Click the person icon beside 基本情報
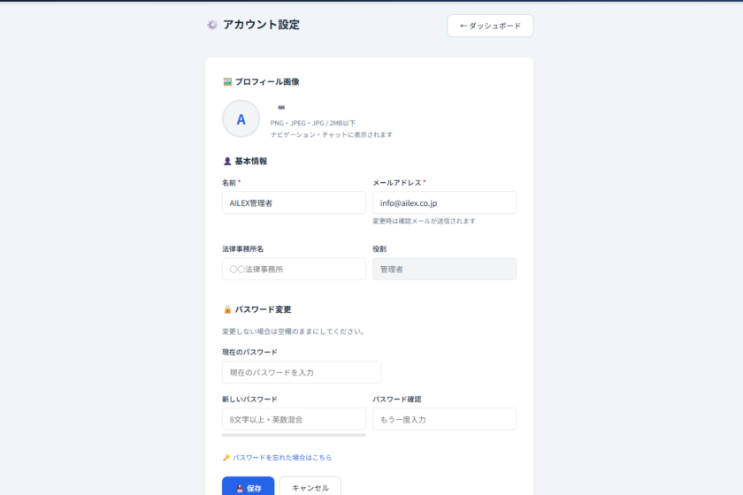Viewport: 743px width, 495px height. tap(227, 161)
